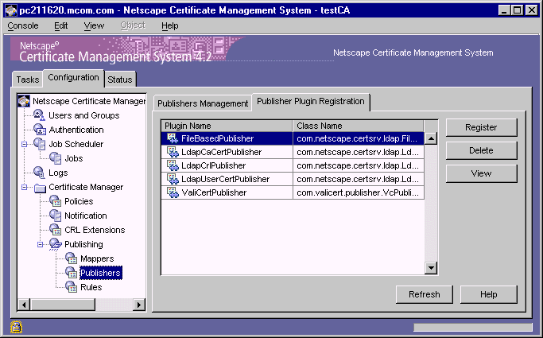Click the Logs icon in tree
The height and width of the screenshot is (338, 543).
[39, 173]
